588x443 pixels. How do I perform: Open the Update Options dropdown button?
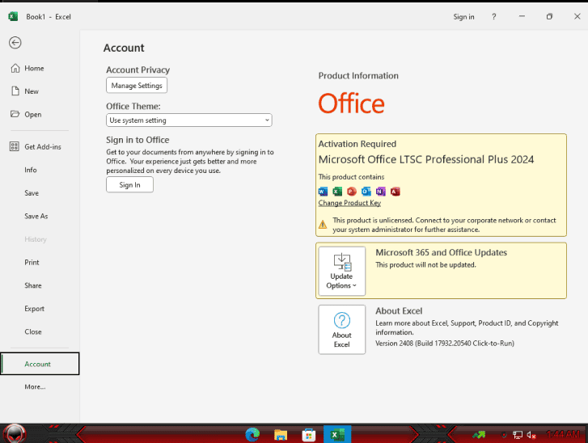[341, 271]
